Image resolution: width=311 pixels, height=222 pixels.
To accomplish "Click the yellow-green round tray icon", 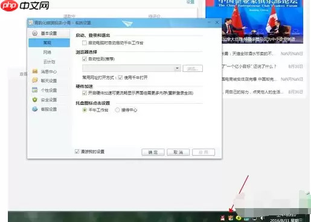I will click(x=239, y=218).
